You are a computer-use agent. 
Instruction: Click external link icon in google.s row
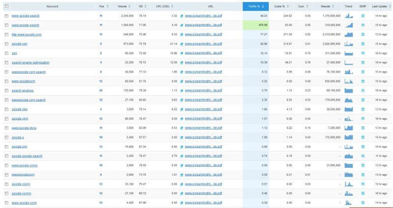coord(182,137)
